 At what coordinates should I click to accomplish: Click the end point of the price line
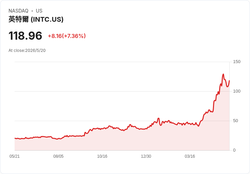click(x=229, y=80)
